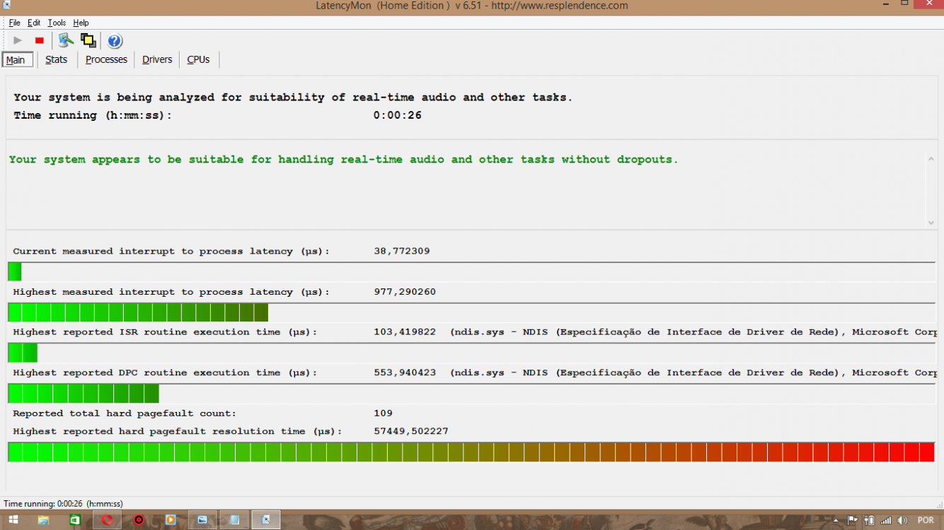The width and height of the screenshot is (944, 530).
Task: Switch input language via POR indicator
Action: click(x=926, y=521)
